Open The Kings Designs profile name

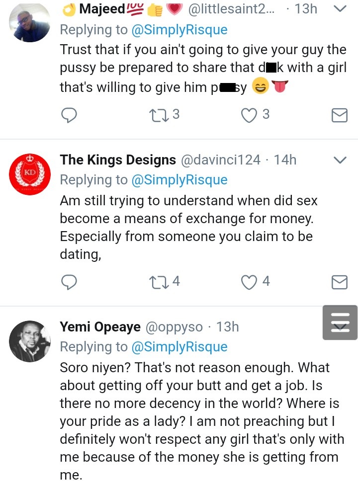(x=118, y=160)
